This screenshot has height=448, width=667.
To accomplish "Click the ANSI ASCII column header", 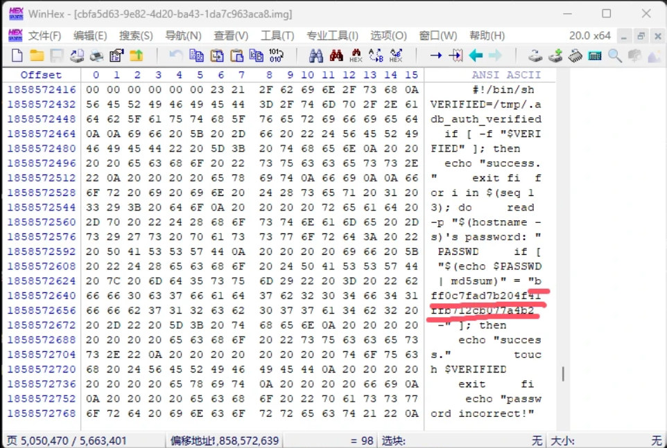I will pos(506,75).
